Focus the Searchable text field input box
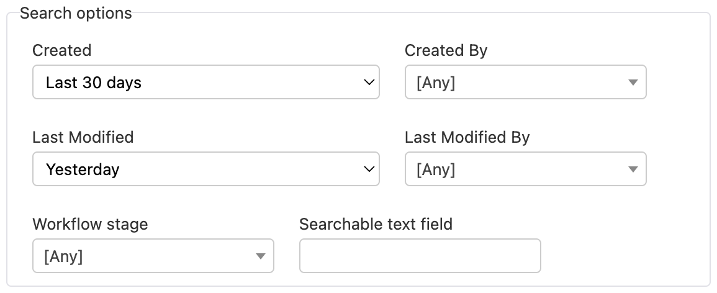The image size is (717, 293). [420, 256]
